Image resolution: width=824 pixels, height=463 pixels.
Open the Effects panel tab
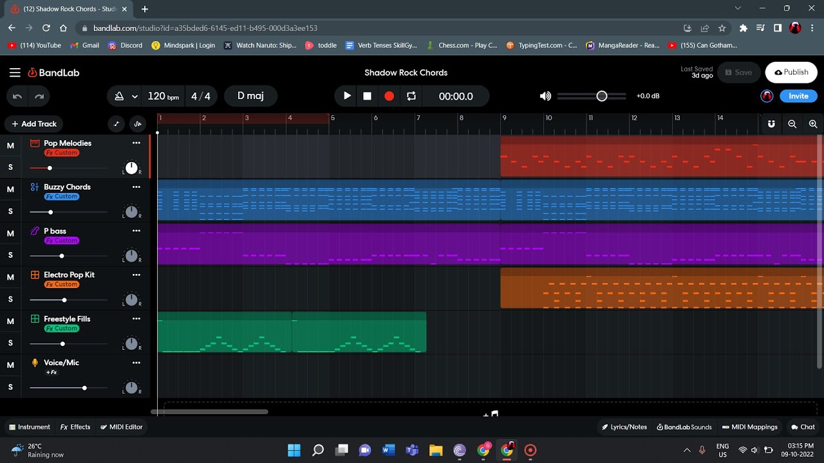click(75, 427)
